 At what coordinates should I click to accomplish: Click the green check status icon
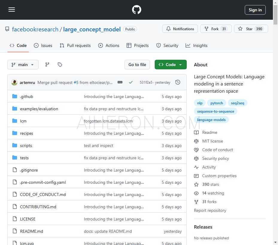[131, 82]
